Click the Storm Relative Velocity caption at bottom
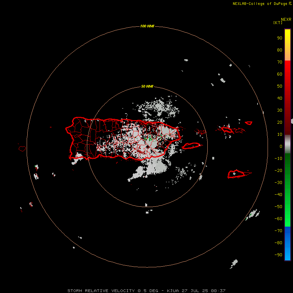293x293 pixels. coord(146,291)
